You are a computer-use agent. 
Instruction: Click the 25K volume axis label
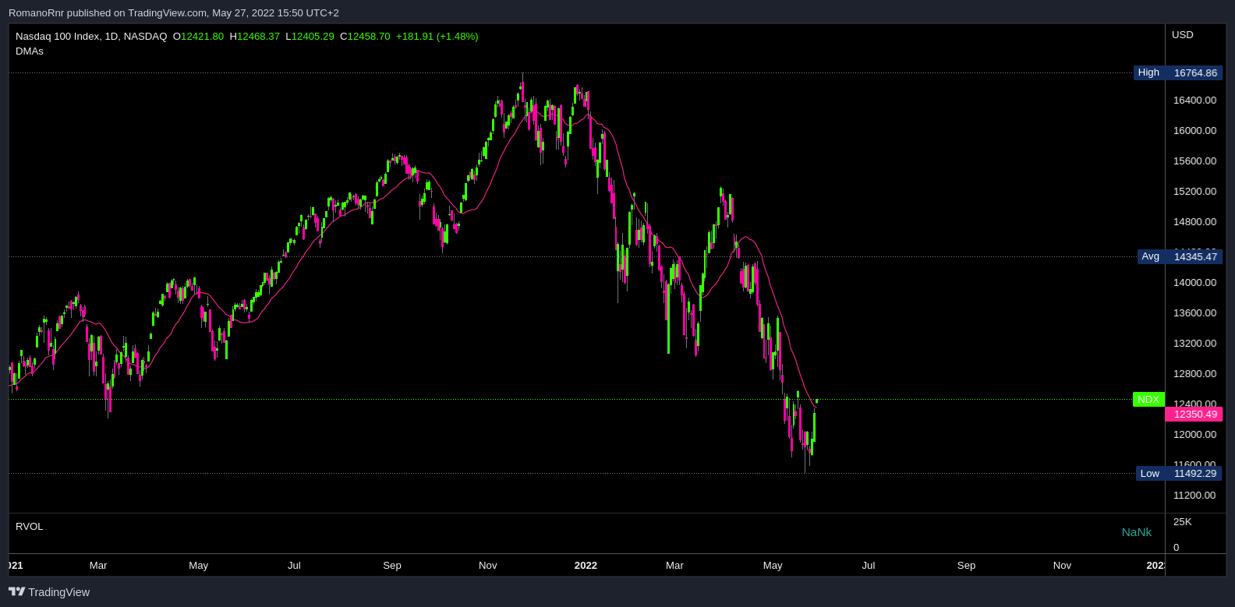(1182, 521)
